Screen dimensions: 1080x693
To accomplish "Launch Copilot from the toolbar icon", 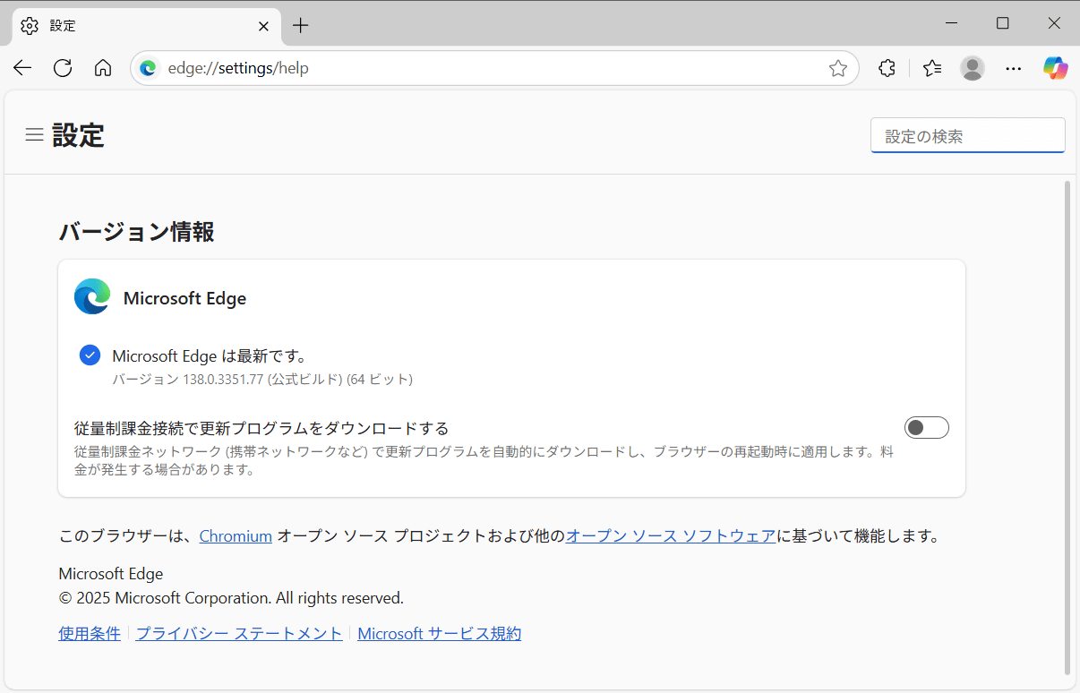I will (x=1056, y=68).
